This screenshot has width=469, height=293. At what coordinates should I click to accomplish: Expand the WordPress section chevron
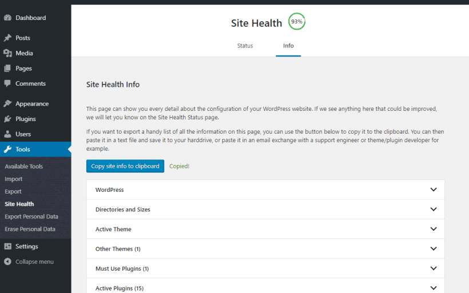[x=434, y=190]
